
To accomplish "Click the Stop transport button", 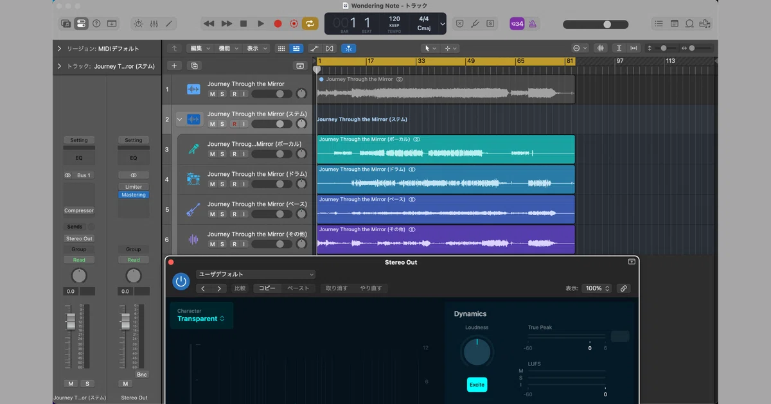I will (244, 24).
